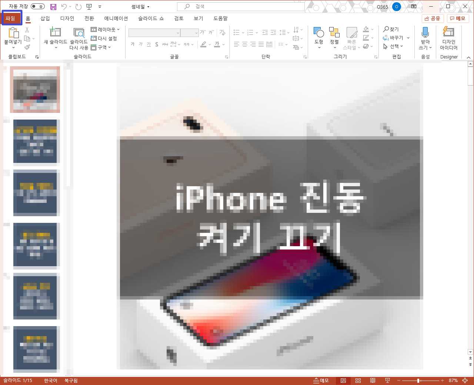
Task: Click the Ribbon Display Options icon
Action: pyautogui.click(x=414, y=7)
